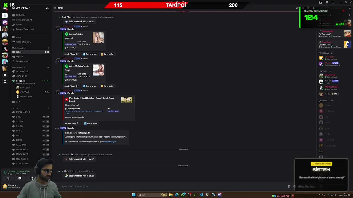Click Ses Bağlantısı Kuruldu status
353x198 pixels.
tap(19, 171)
